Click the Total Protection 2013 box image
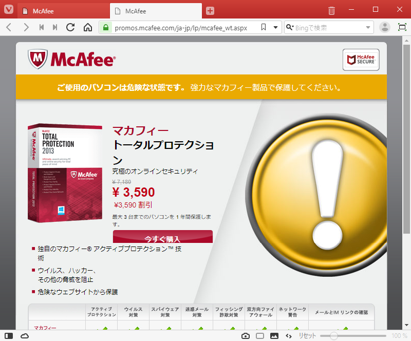 click(x=65, y=173)
